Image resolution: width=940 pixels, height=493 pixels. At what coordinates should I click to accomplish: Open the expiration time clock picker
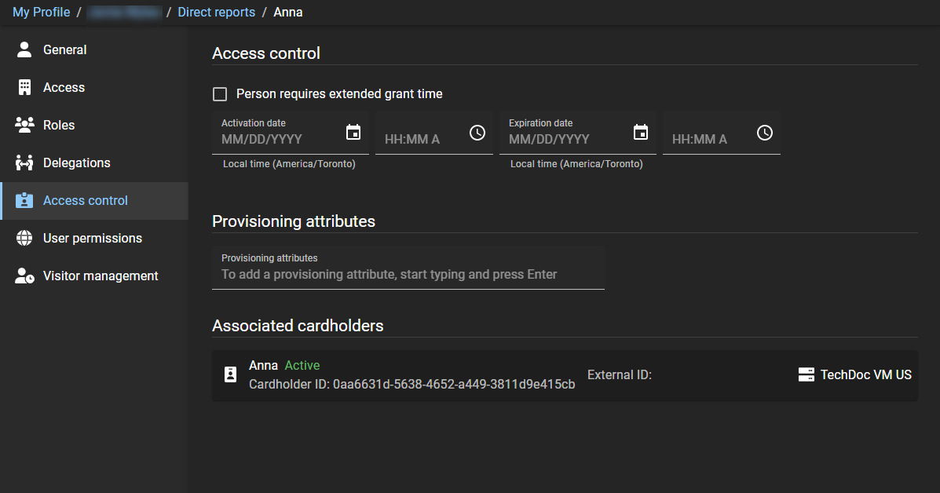click(764, 133)
